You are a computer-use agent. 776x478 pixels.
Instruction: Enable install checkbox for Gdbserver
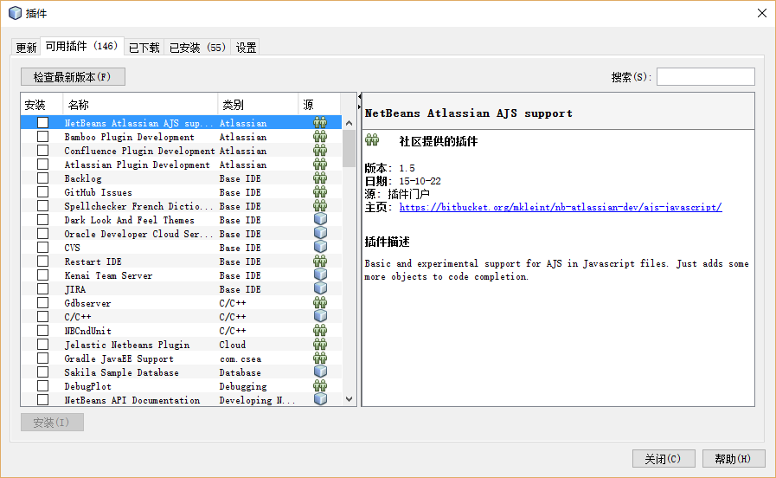click(42, 303)
